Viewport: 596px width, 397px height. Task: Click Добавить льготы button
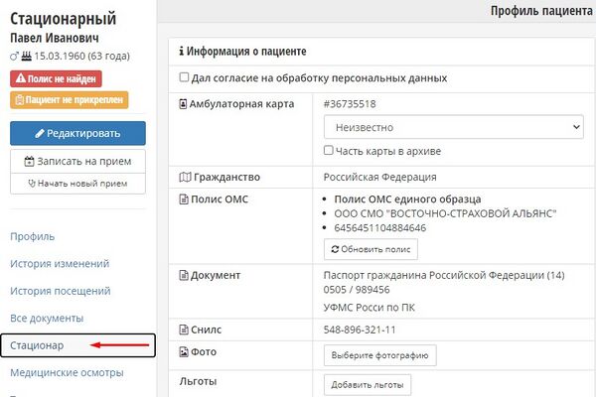pyautogui.click(x=368, y=384)
